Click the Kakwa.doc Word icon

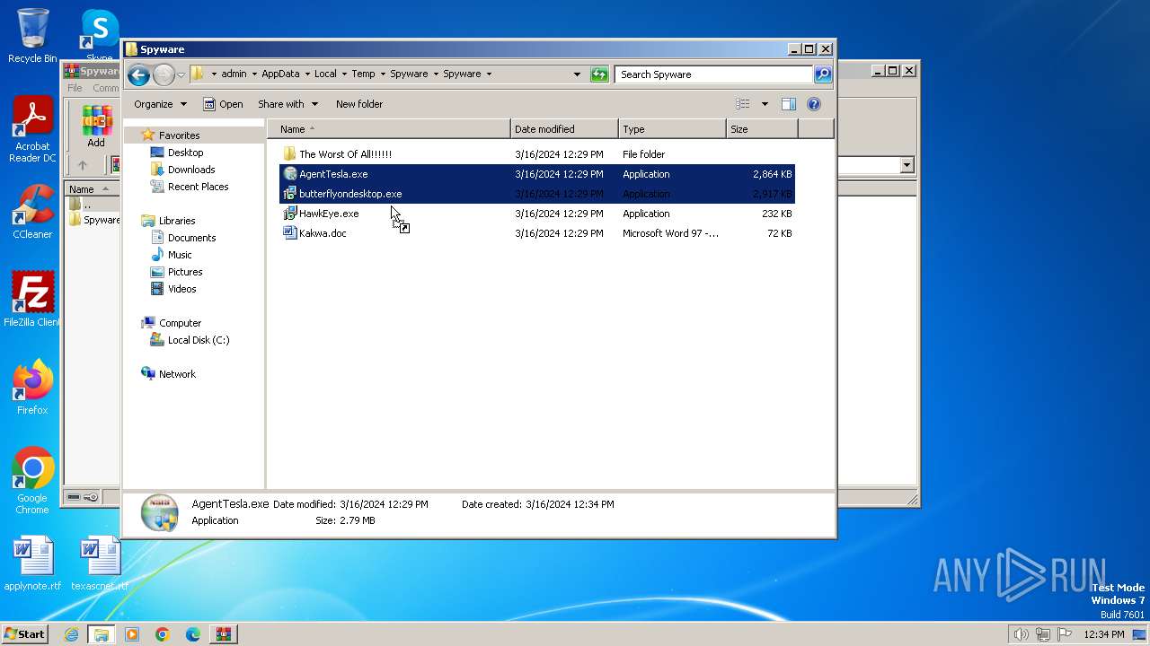pyautogui.click(x=289, y=233)
